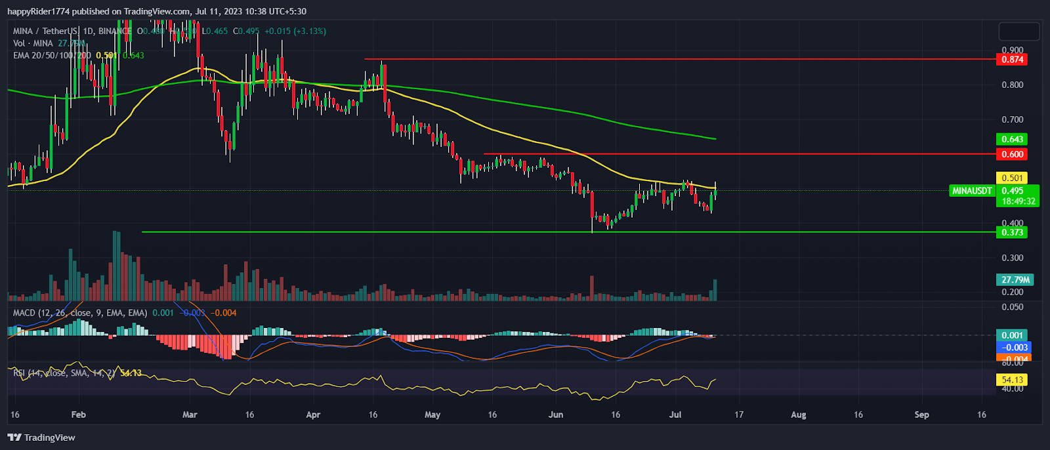The image size is (1050, 450).
Task: Click the Jul label on time axis
Action: tap(675, 415)
